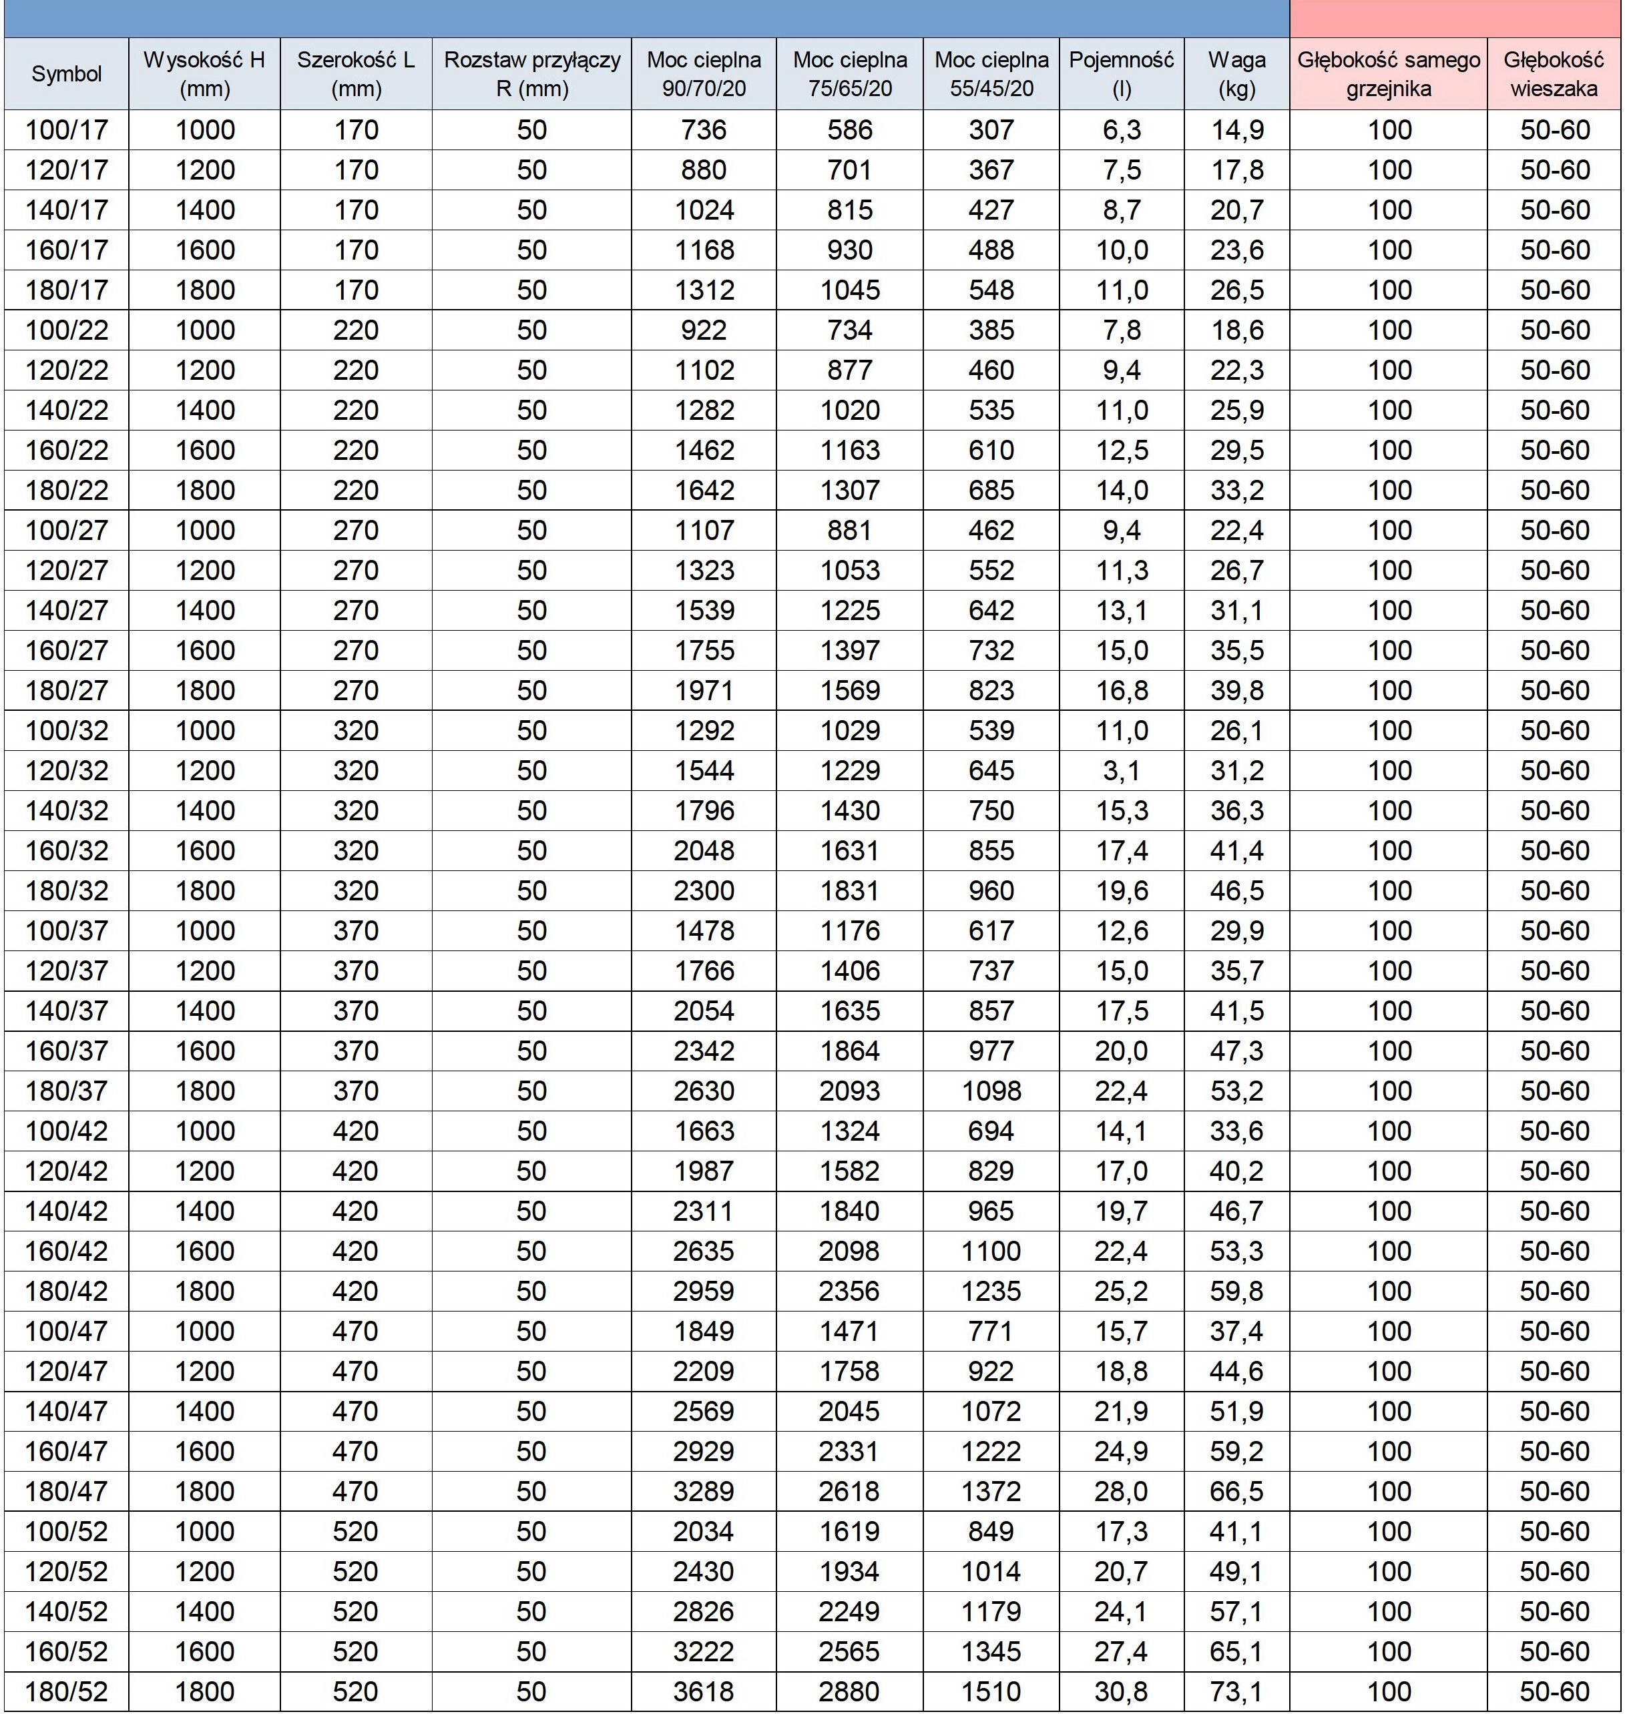
Task: Click the Symbol column header
Action: click(x=67, y=75)
